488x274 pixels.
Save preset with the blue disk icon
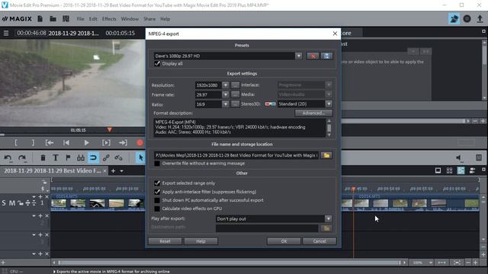(326, 56)
